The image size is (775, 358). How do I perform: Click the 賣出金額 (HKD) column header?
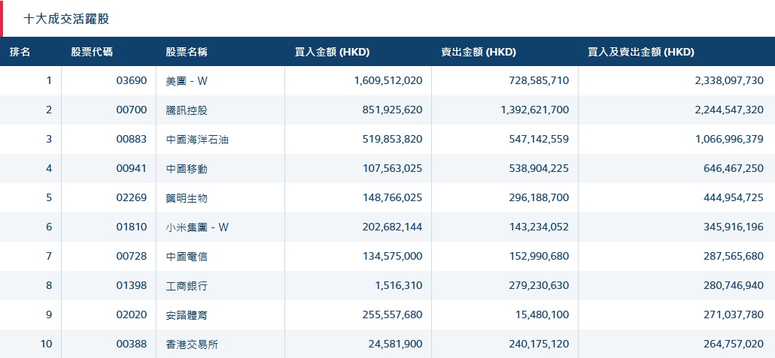pyautogui.click(x=479, y=53)
